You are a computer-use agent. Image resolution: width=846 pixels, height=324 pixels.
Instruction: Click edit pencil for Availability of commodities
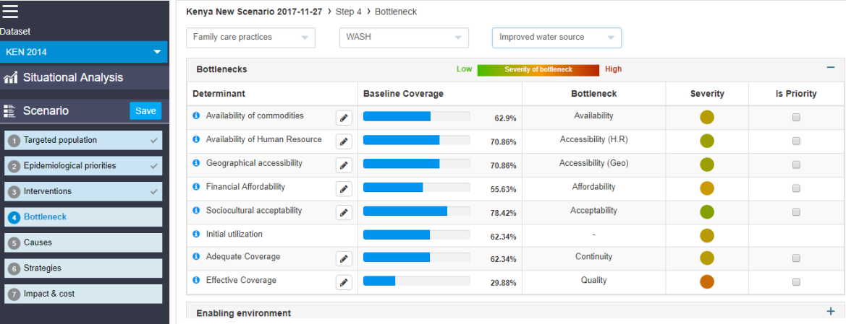click(x=344, y=118)
